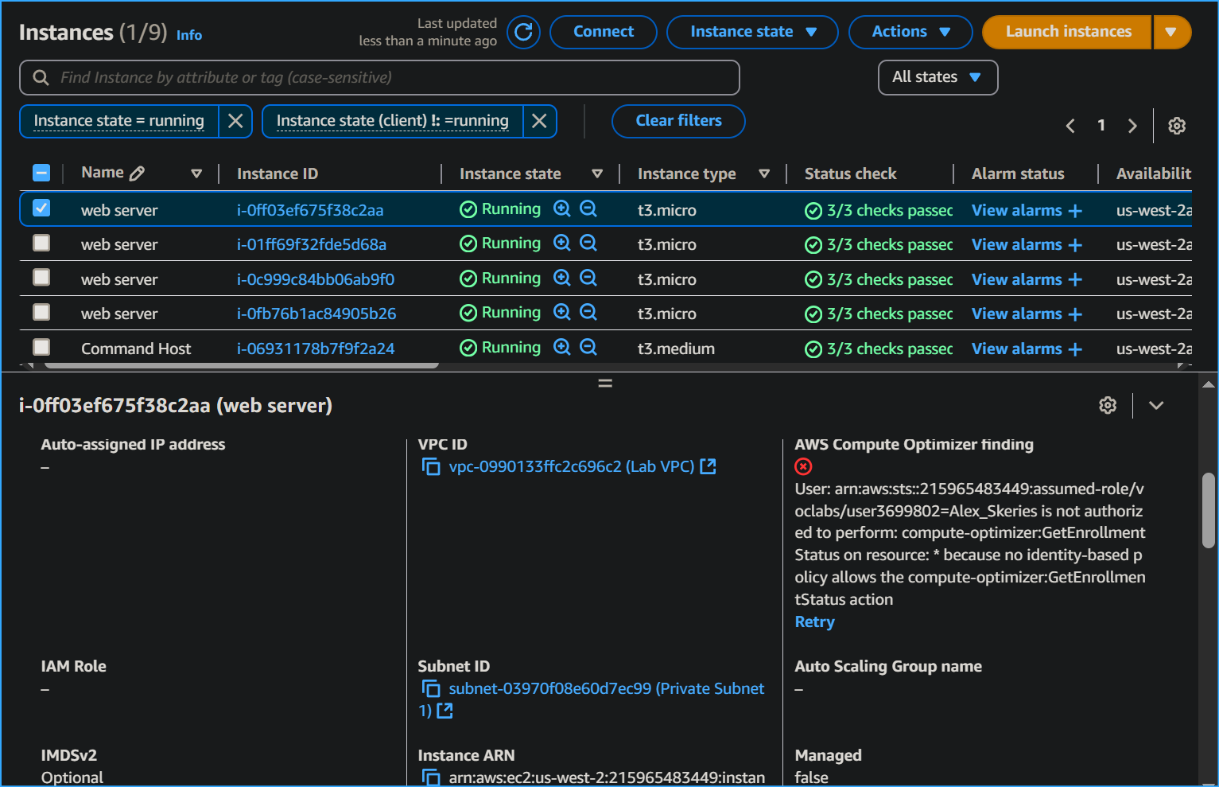Click zoom-out filter icon for first web server
Screen dimensions: 1219x787
tap(588, 209)
